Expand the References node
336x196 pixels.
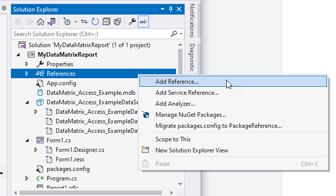27,74
